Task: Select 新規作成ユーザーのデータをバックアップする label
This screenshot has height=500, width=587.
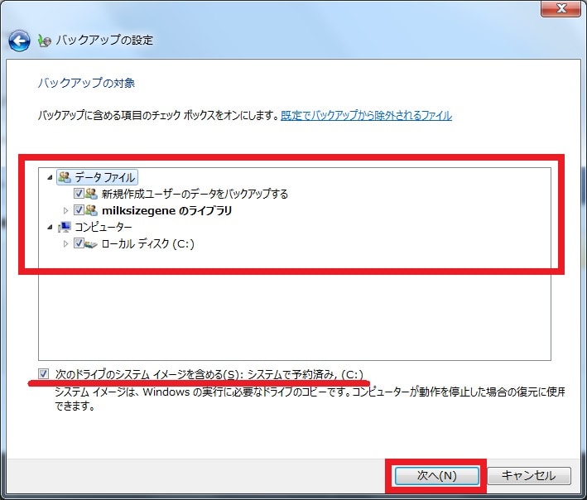Action: pos(195,194)
